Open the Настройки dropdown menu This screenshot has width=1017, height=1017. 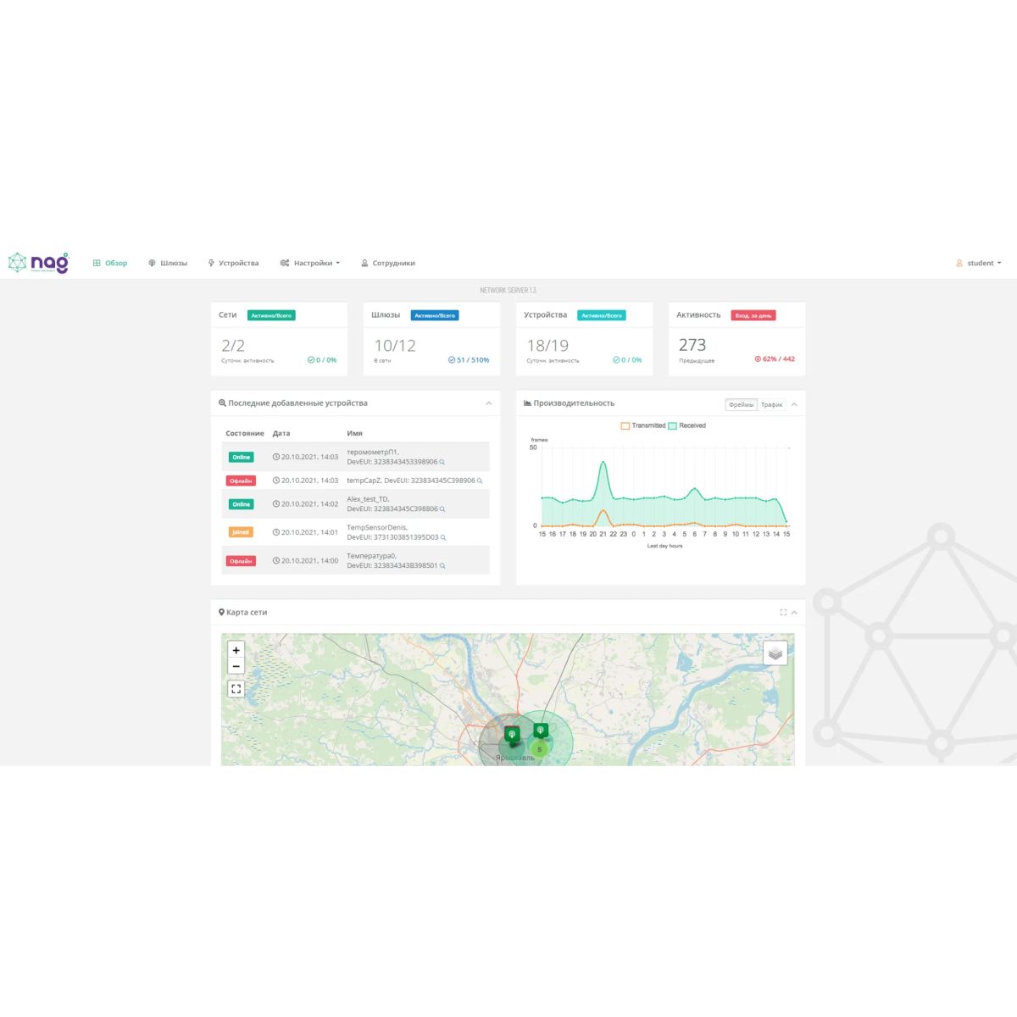(310, 264)
